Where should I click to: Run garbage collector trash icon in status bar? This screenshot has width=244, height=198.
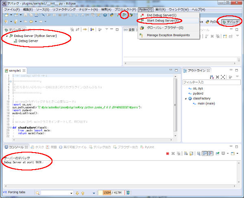(128, 193)
